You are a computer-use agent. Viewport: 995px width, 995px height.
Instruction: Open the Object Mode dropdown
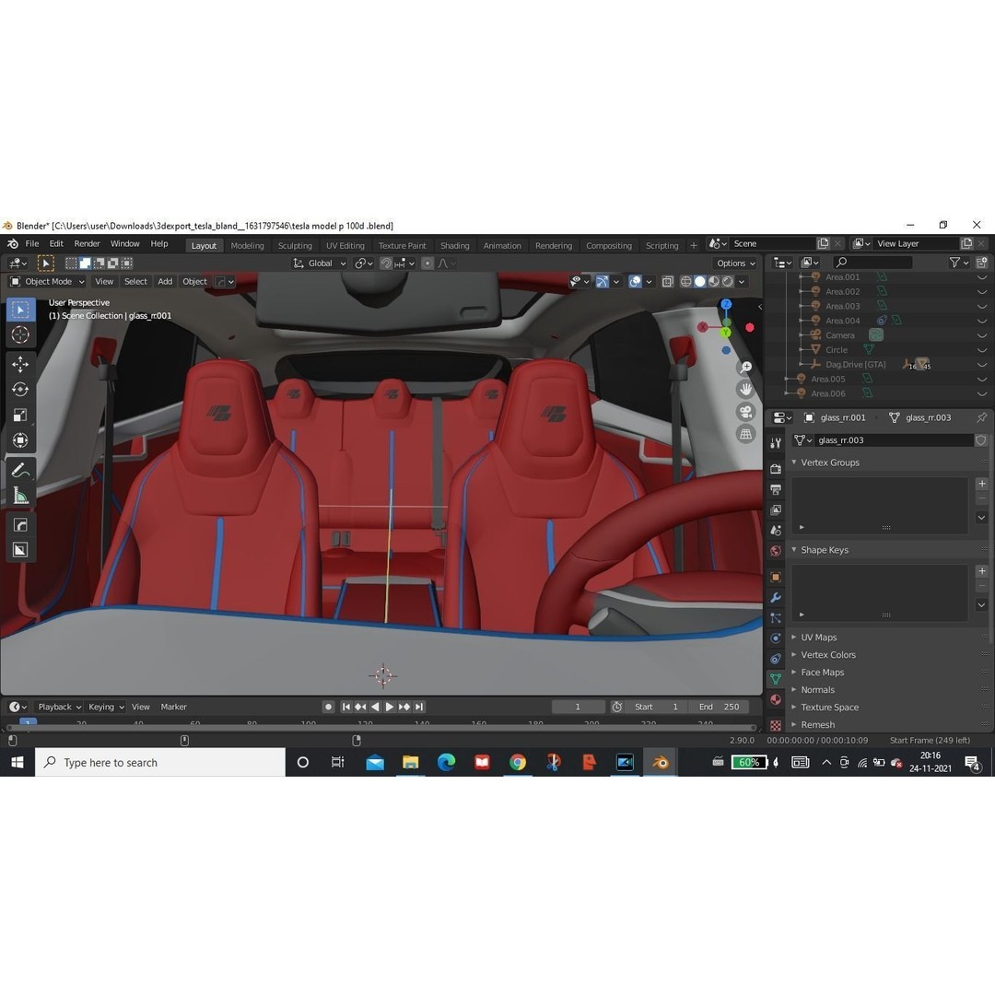[48, 281]
